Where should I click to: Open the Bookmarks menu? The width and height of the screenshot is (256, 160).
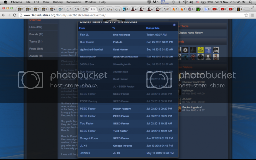pos(74,2)
